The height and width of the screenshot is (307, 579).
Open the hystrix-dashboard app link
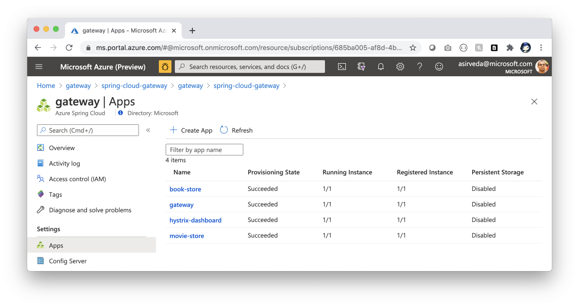point(195,220)
